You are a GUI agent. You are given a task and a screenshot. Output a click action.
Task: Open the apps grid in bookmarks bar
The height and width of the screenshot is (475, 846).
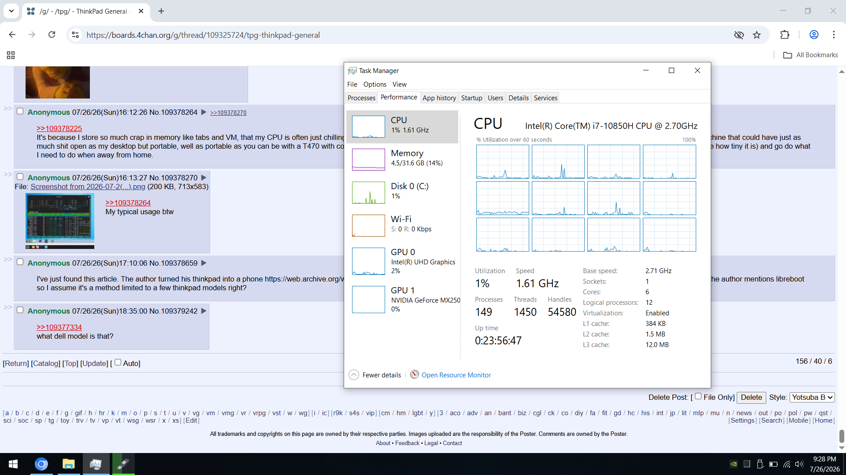[x=11, y=55]
